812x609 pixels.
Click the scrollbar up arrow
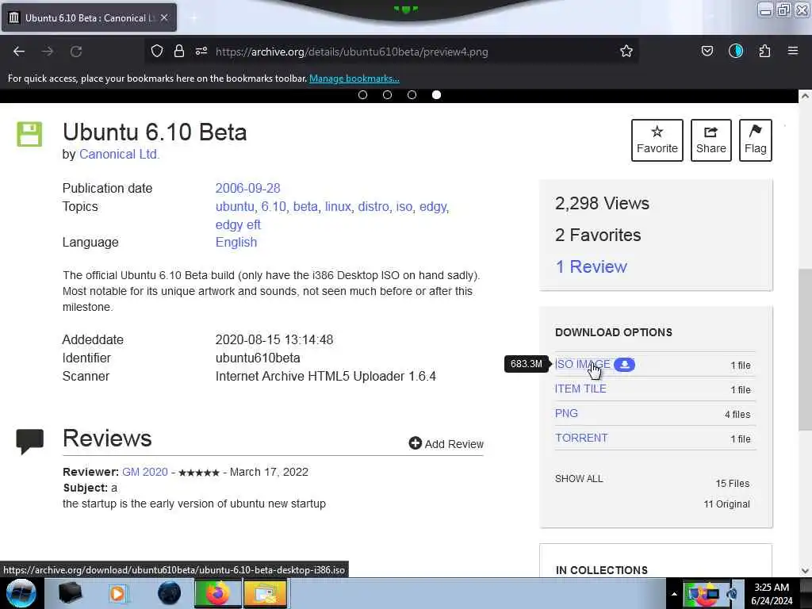805,96
